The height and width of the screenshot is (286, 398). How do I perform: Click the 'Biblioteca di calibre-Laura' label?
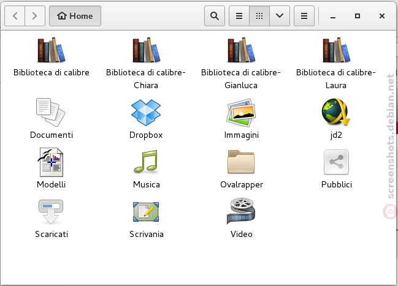click(x=336, y=79)
